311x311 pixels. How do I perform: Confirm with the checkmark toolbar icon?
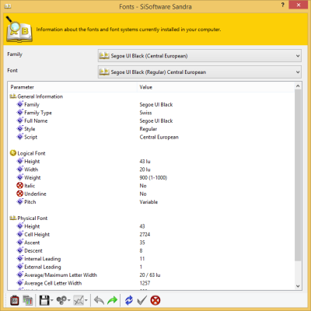click(142, 300)
